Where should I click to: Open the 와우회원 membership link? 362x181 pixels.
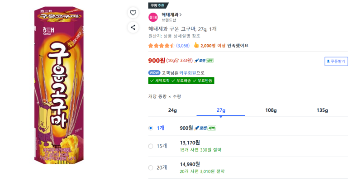(x=188, y=73)
